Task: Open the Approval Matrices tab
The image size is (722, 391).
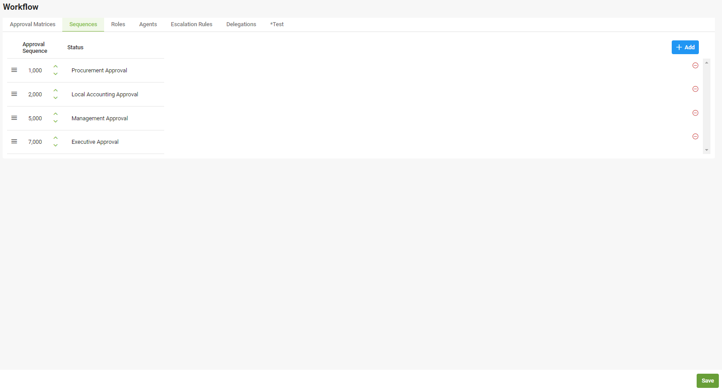Action: pos(32,24)
